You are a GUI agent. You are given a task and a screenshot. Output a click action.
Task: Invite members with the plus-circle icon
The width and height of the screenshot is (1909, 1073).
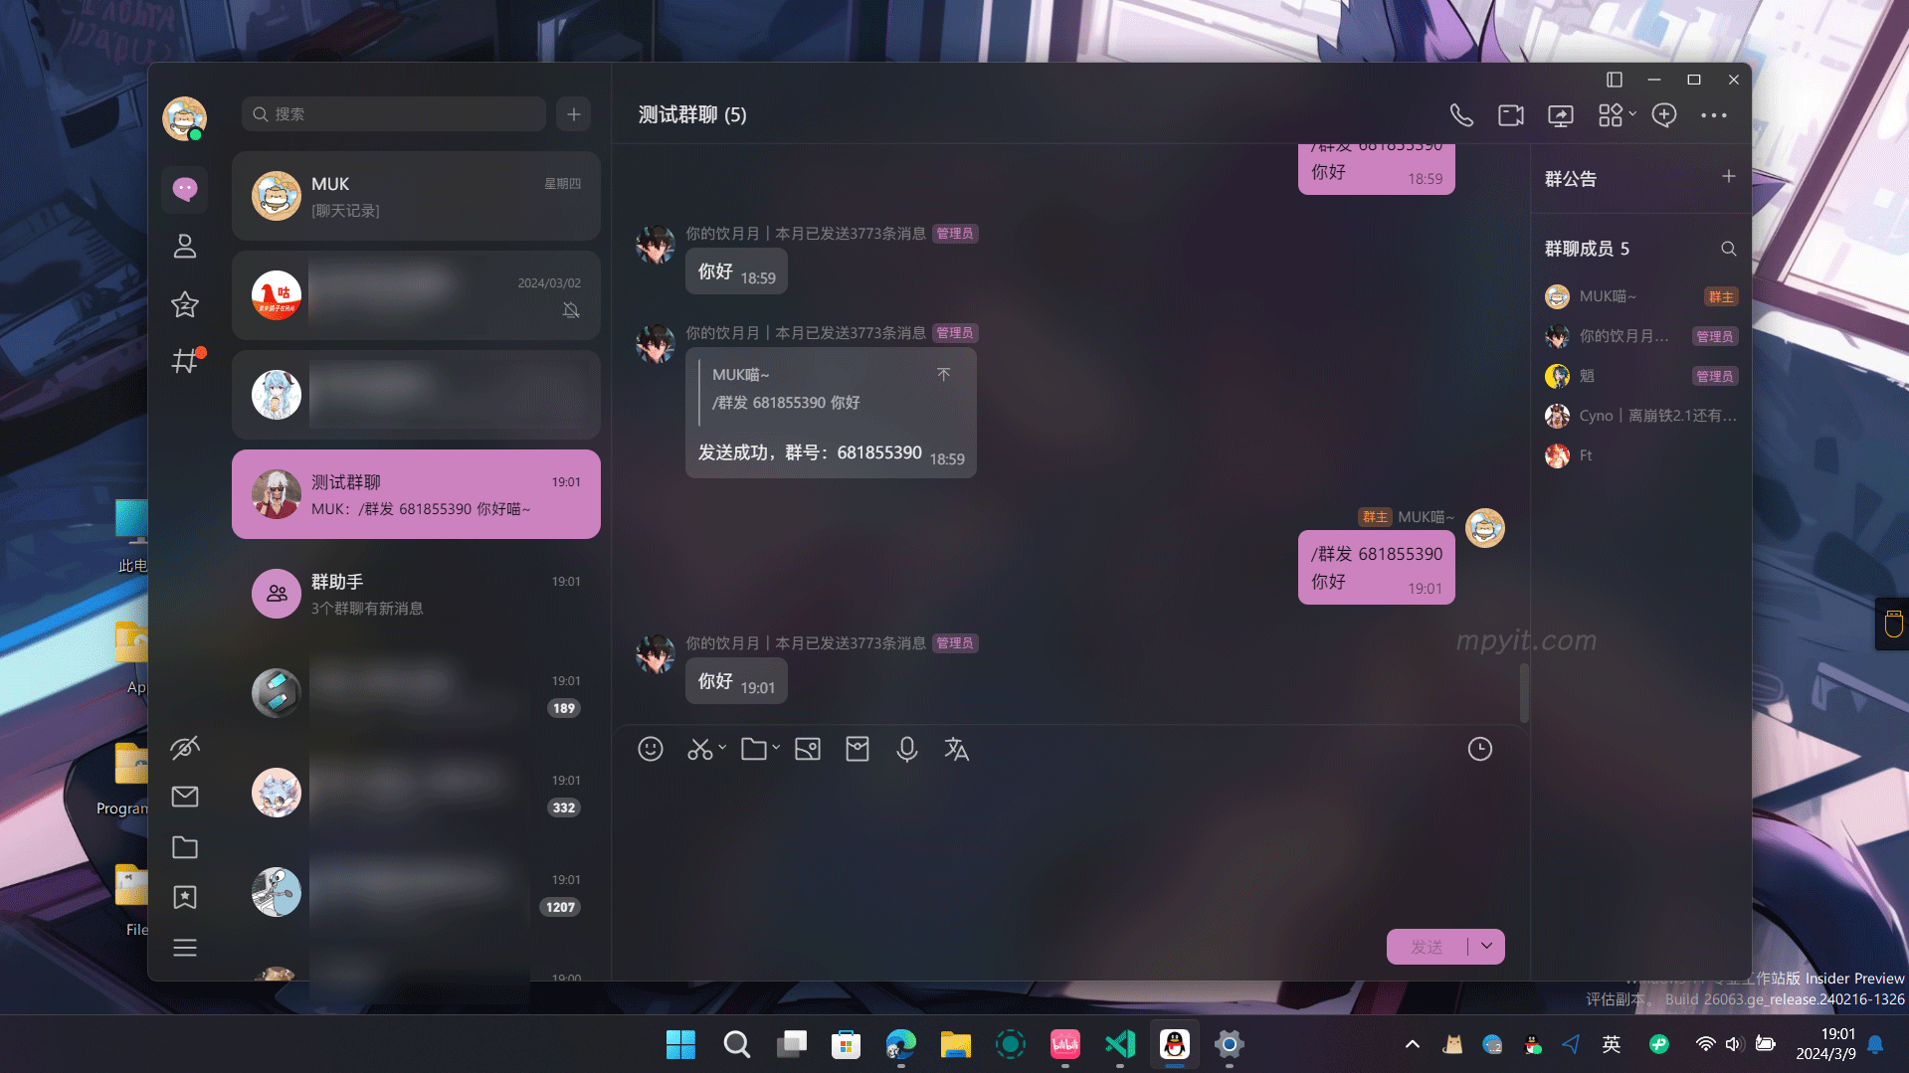(x=1664, y=115)
